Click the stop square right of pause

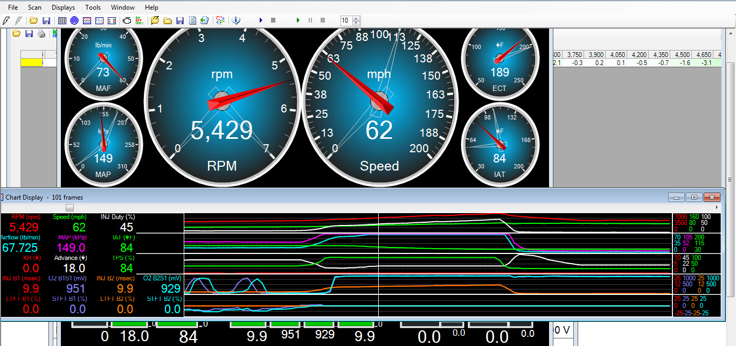click(x=323, y=20)
